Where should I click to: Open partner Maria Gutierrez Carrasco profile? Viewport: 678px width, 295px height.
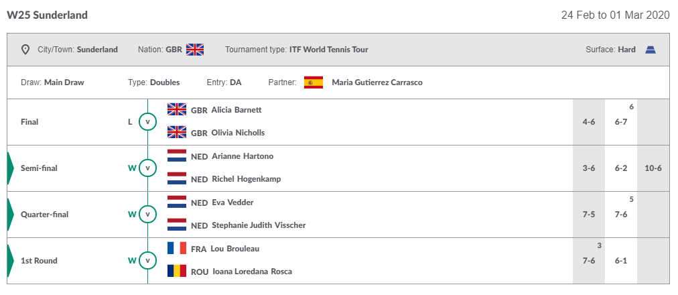(x=377, y=82)
